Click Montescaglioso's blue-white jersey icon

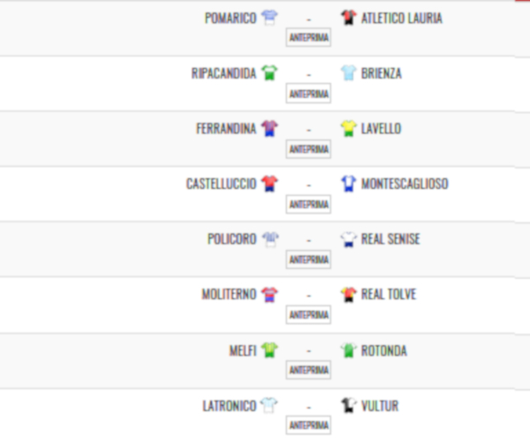349,184
